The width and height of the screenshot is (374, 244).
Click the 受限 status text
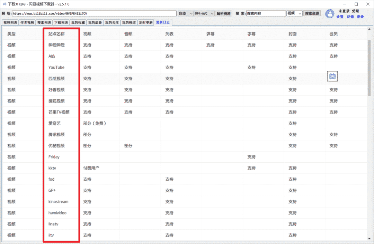pyautogui.click(x=355, y=11)
